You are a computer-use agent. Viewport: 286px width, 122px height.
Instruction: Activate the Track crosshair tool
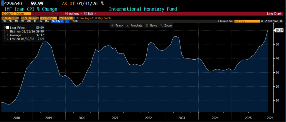(117, 26)
